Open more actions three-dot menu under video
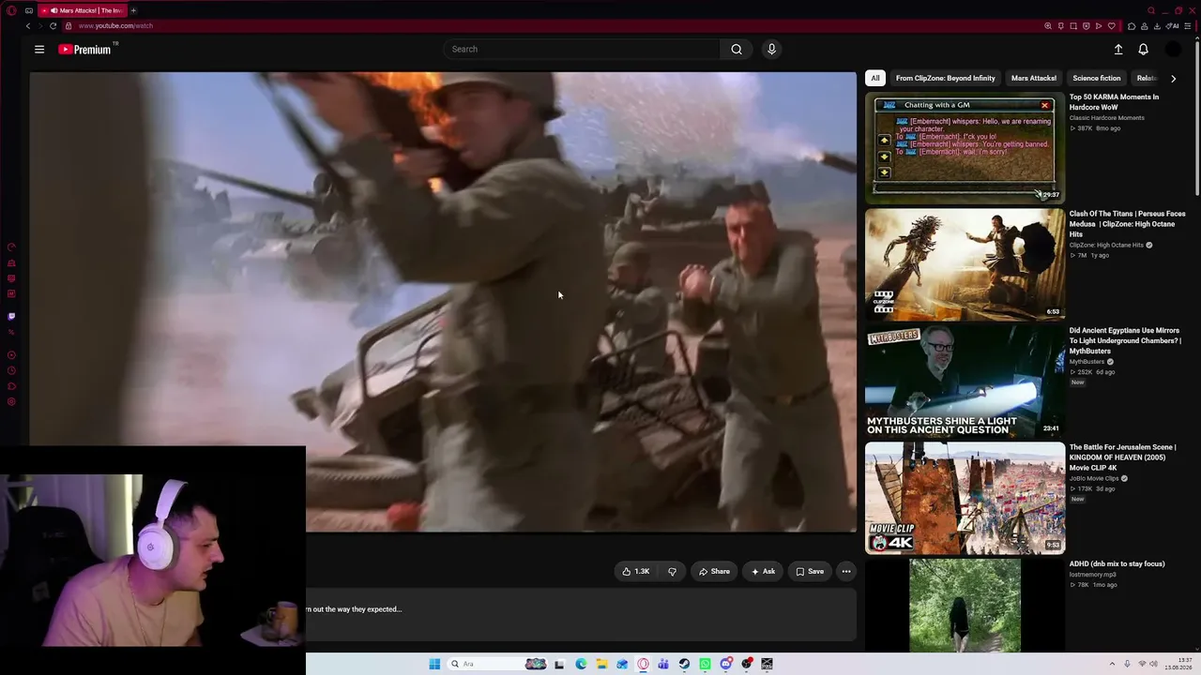 (x=846, y=572)
